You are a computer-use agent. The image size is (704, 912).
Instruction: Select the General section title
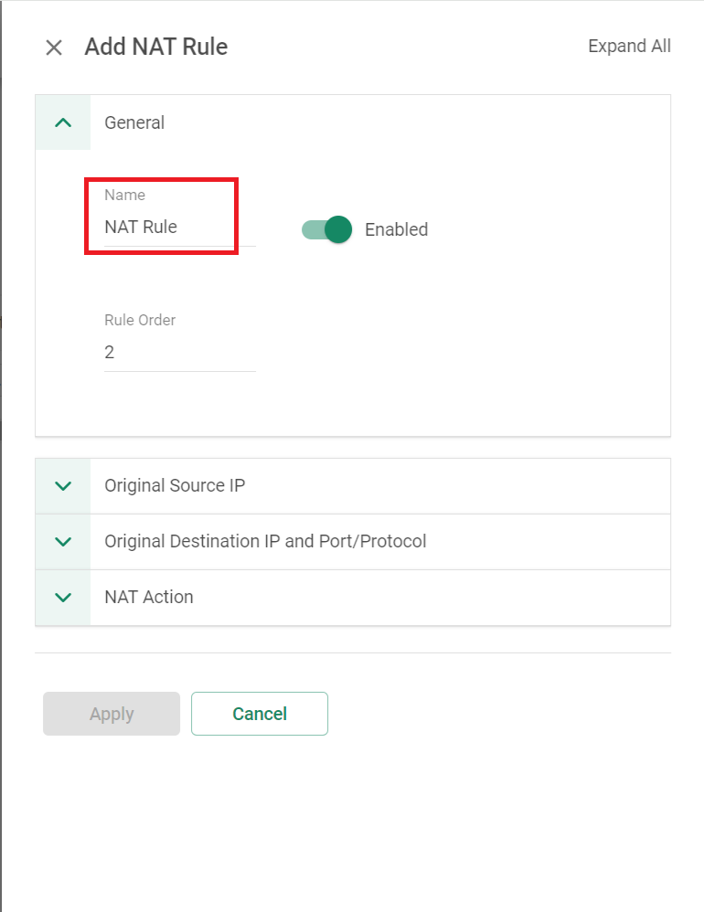(x=134, y=122)
